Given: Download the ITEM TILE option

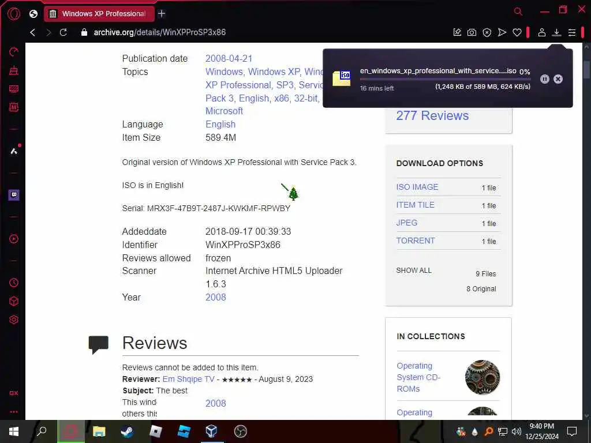Looking at the screenshot, I should tap(416, 205).
